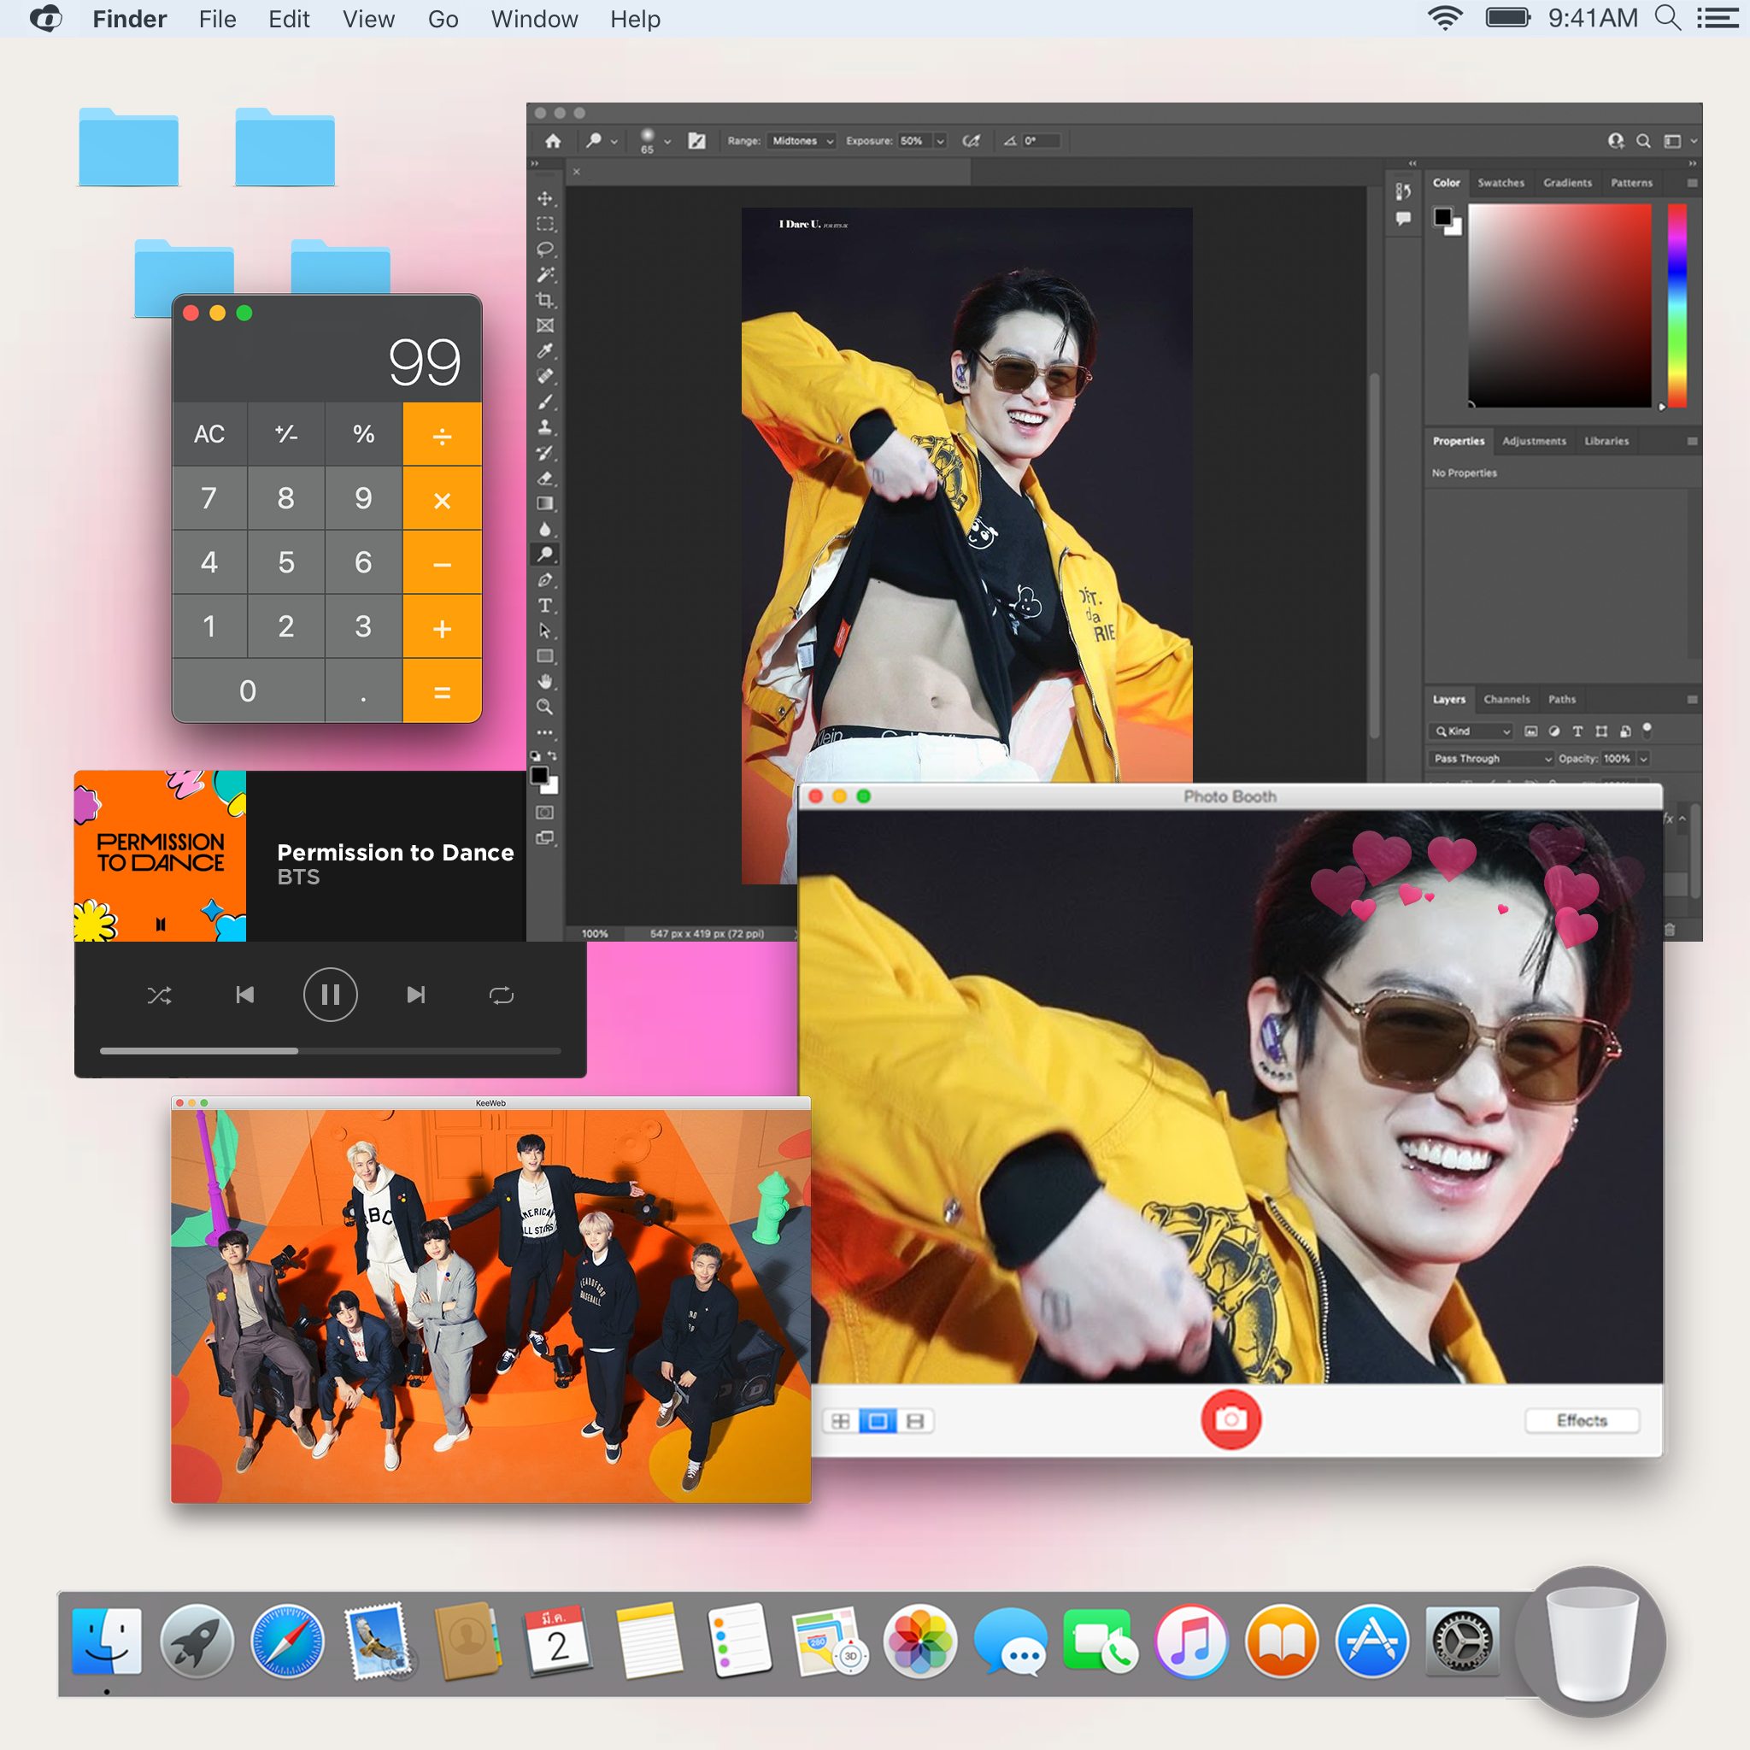The width and height of the screenshot is (1750, 1750).
Task: Open Photos from the Dock
Action: click(919, 1641)
